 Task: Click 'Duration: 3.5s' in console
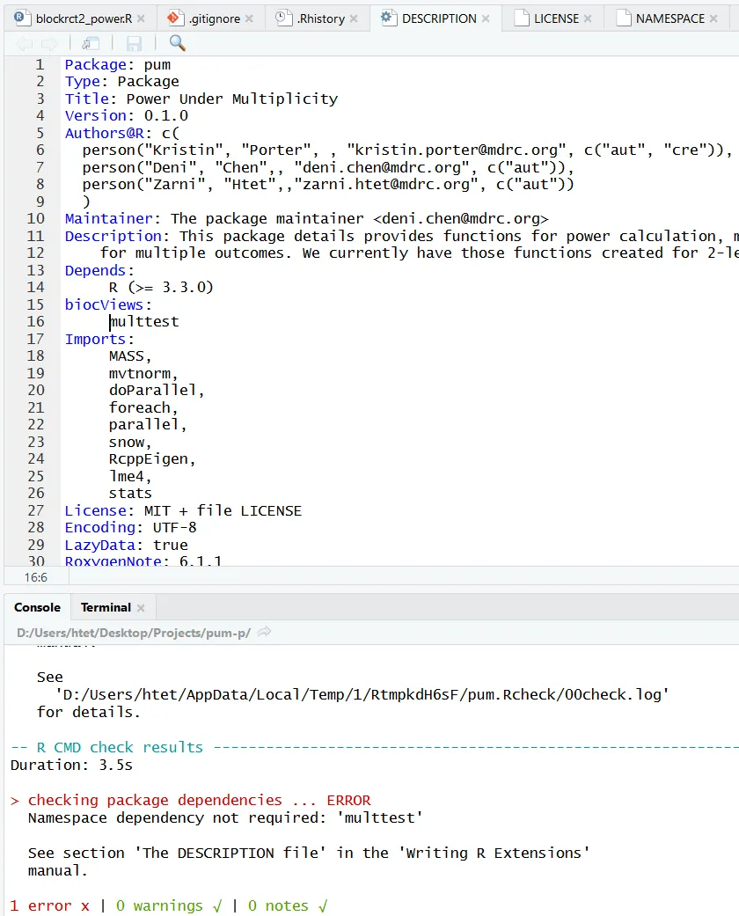[x=71, y=765]
